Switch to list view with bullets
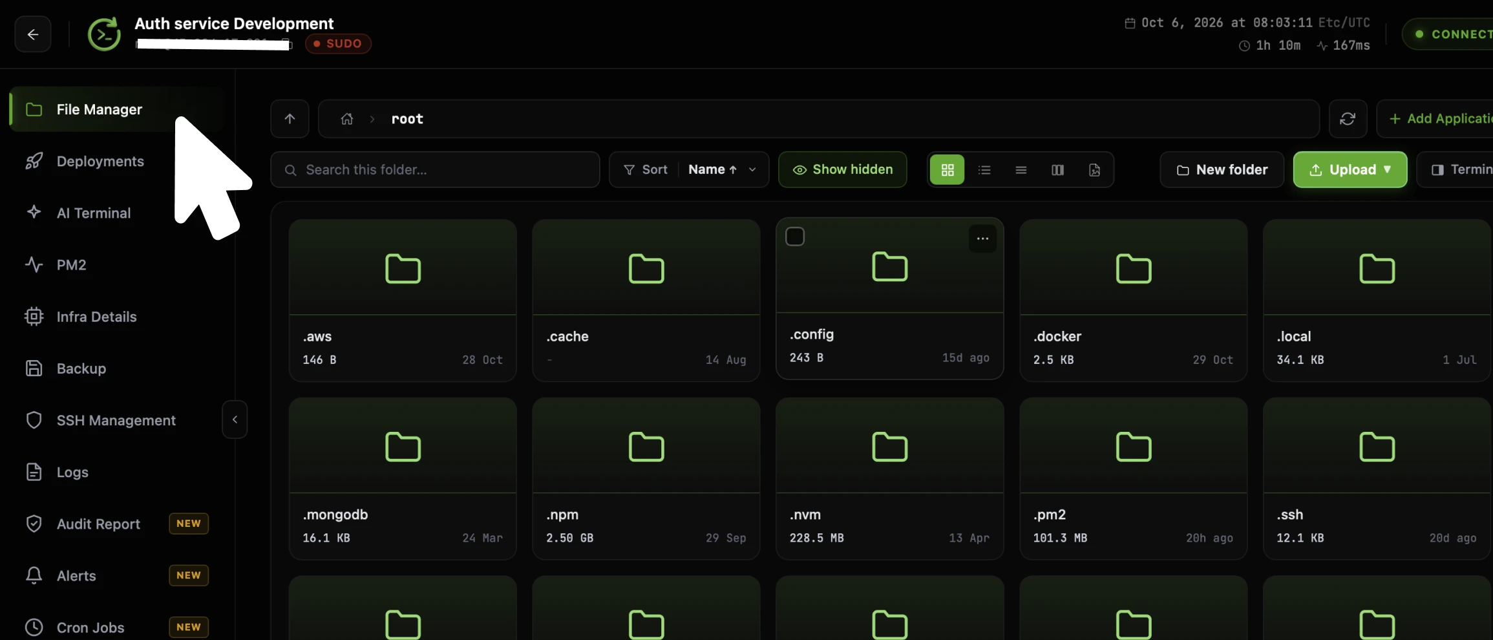Screen dimensions: 1493x640 tap(984, 169)
